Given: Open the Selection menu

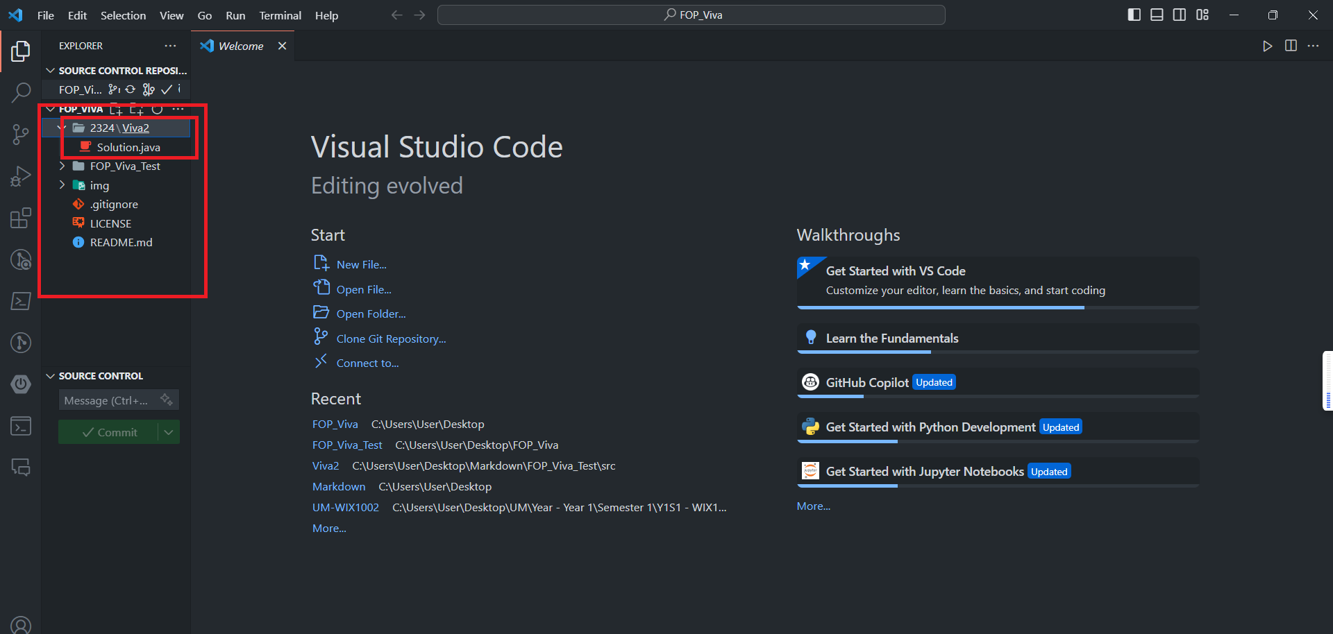Looking at the screenshot, I should 123,15.
